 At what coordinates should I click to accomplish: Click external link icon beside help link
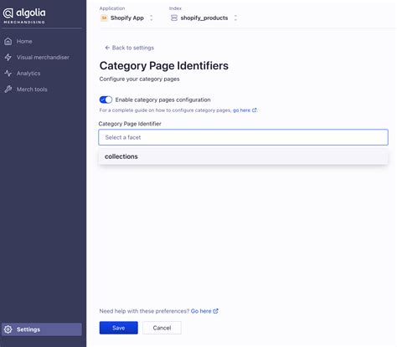pos(215,311)
